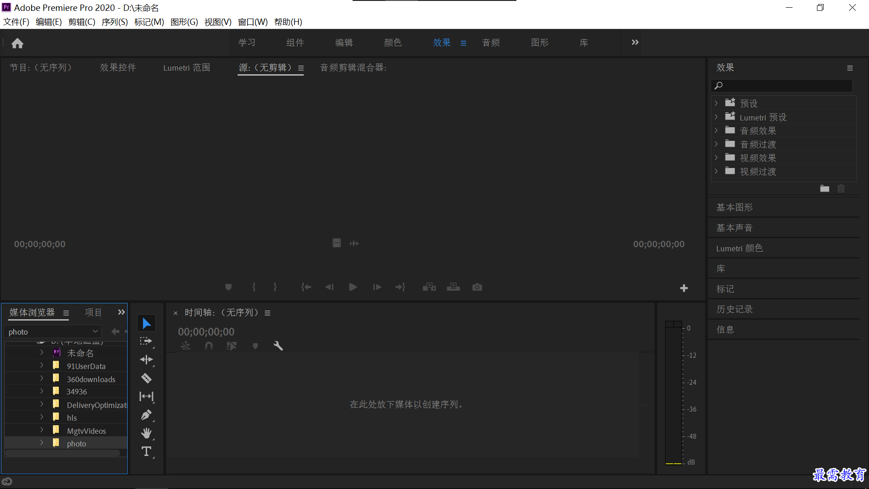Expand the 预设 presets folder

[716, 103]
